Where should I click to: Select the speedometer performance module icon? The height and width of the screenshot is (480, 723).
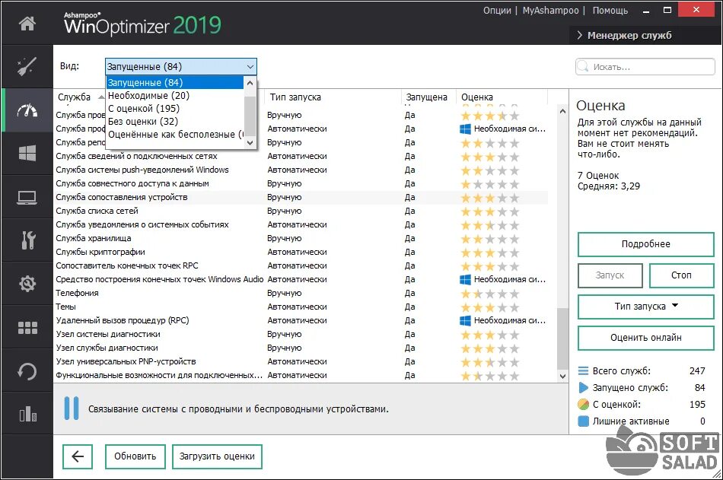pyautogui.click(x=27, y=110)
